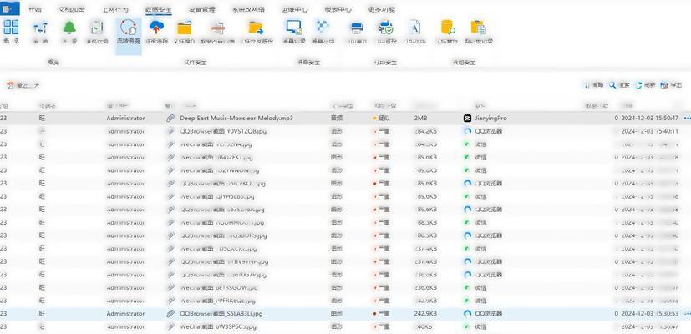
Task: Click 图形 file type in S5LA83LI.jpg row
Action: (336, 314)
